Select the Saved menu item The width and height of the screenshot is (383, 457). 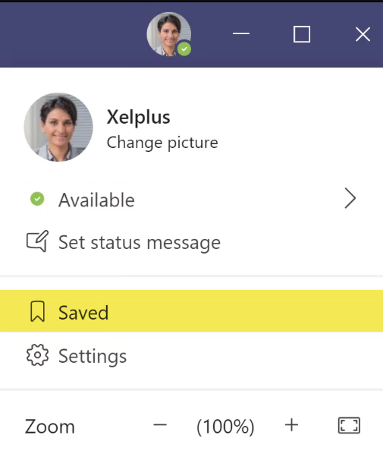[x=191, y=311]
